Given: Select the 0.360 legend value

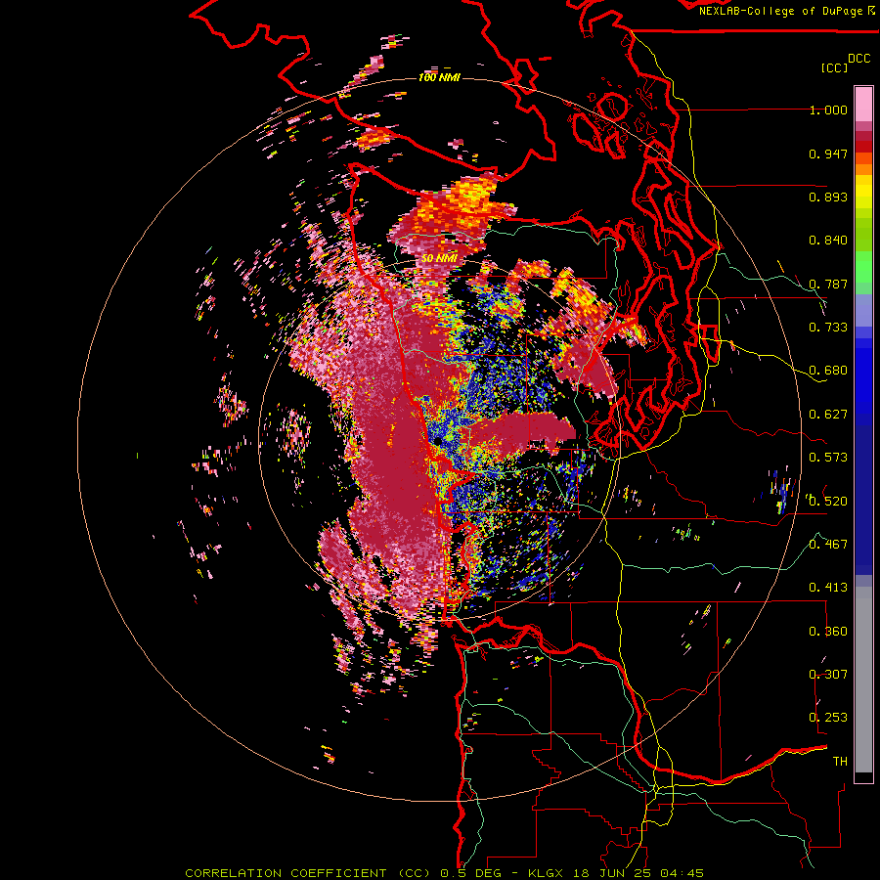Looking at the screenshot, I should (x=828, y=632).
